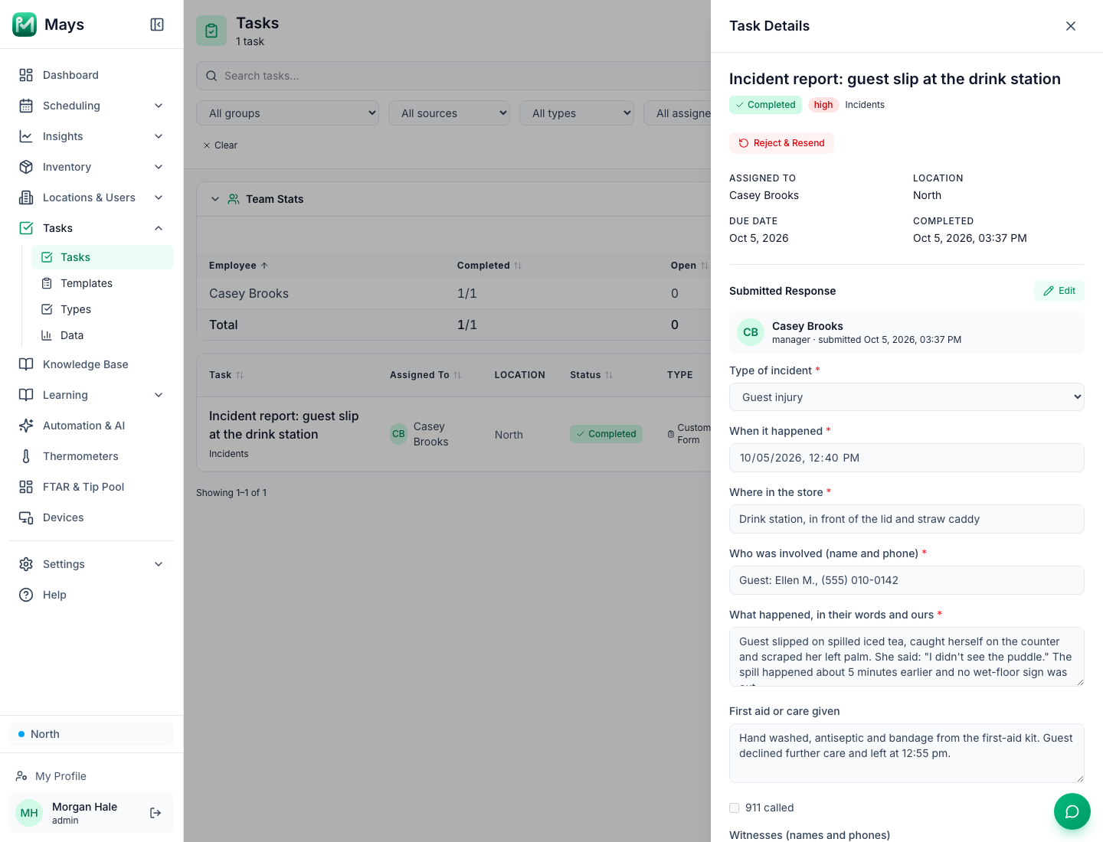
Task: Click the Devices icon
Action: [x=26, y=517]
